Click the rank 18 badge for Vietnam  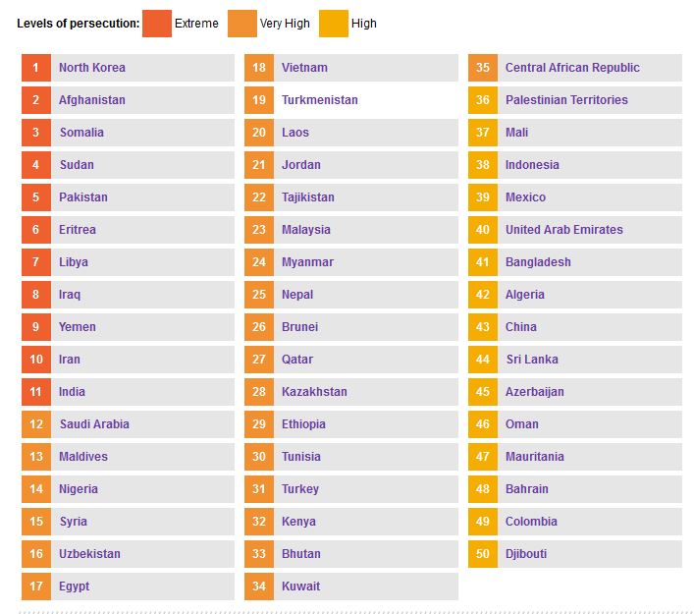click(x=259, y=68)
